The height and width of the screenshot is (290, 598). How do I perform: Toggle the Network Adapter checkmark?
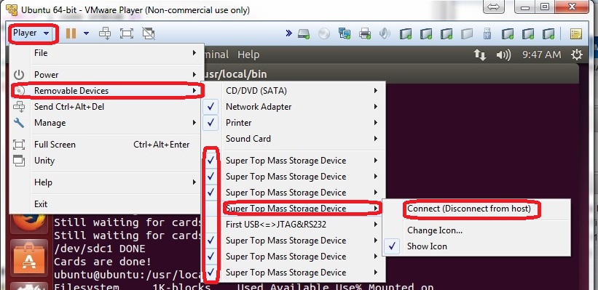[x=211, y=107]
